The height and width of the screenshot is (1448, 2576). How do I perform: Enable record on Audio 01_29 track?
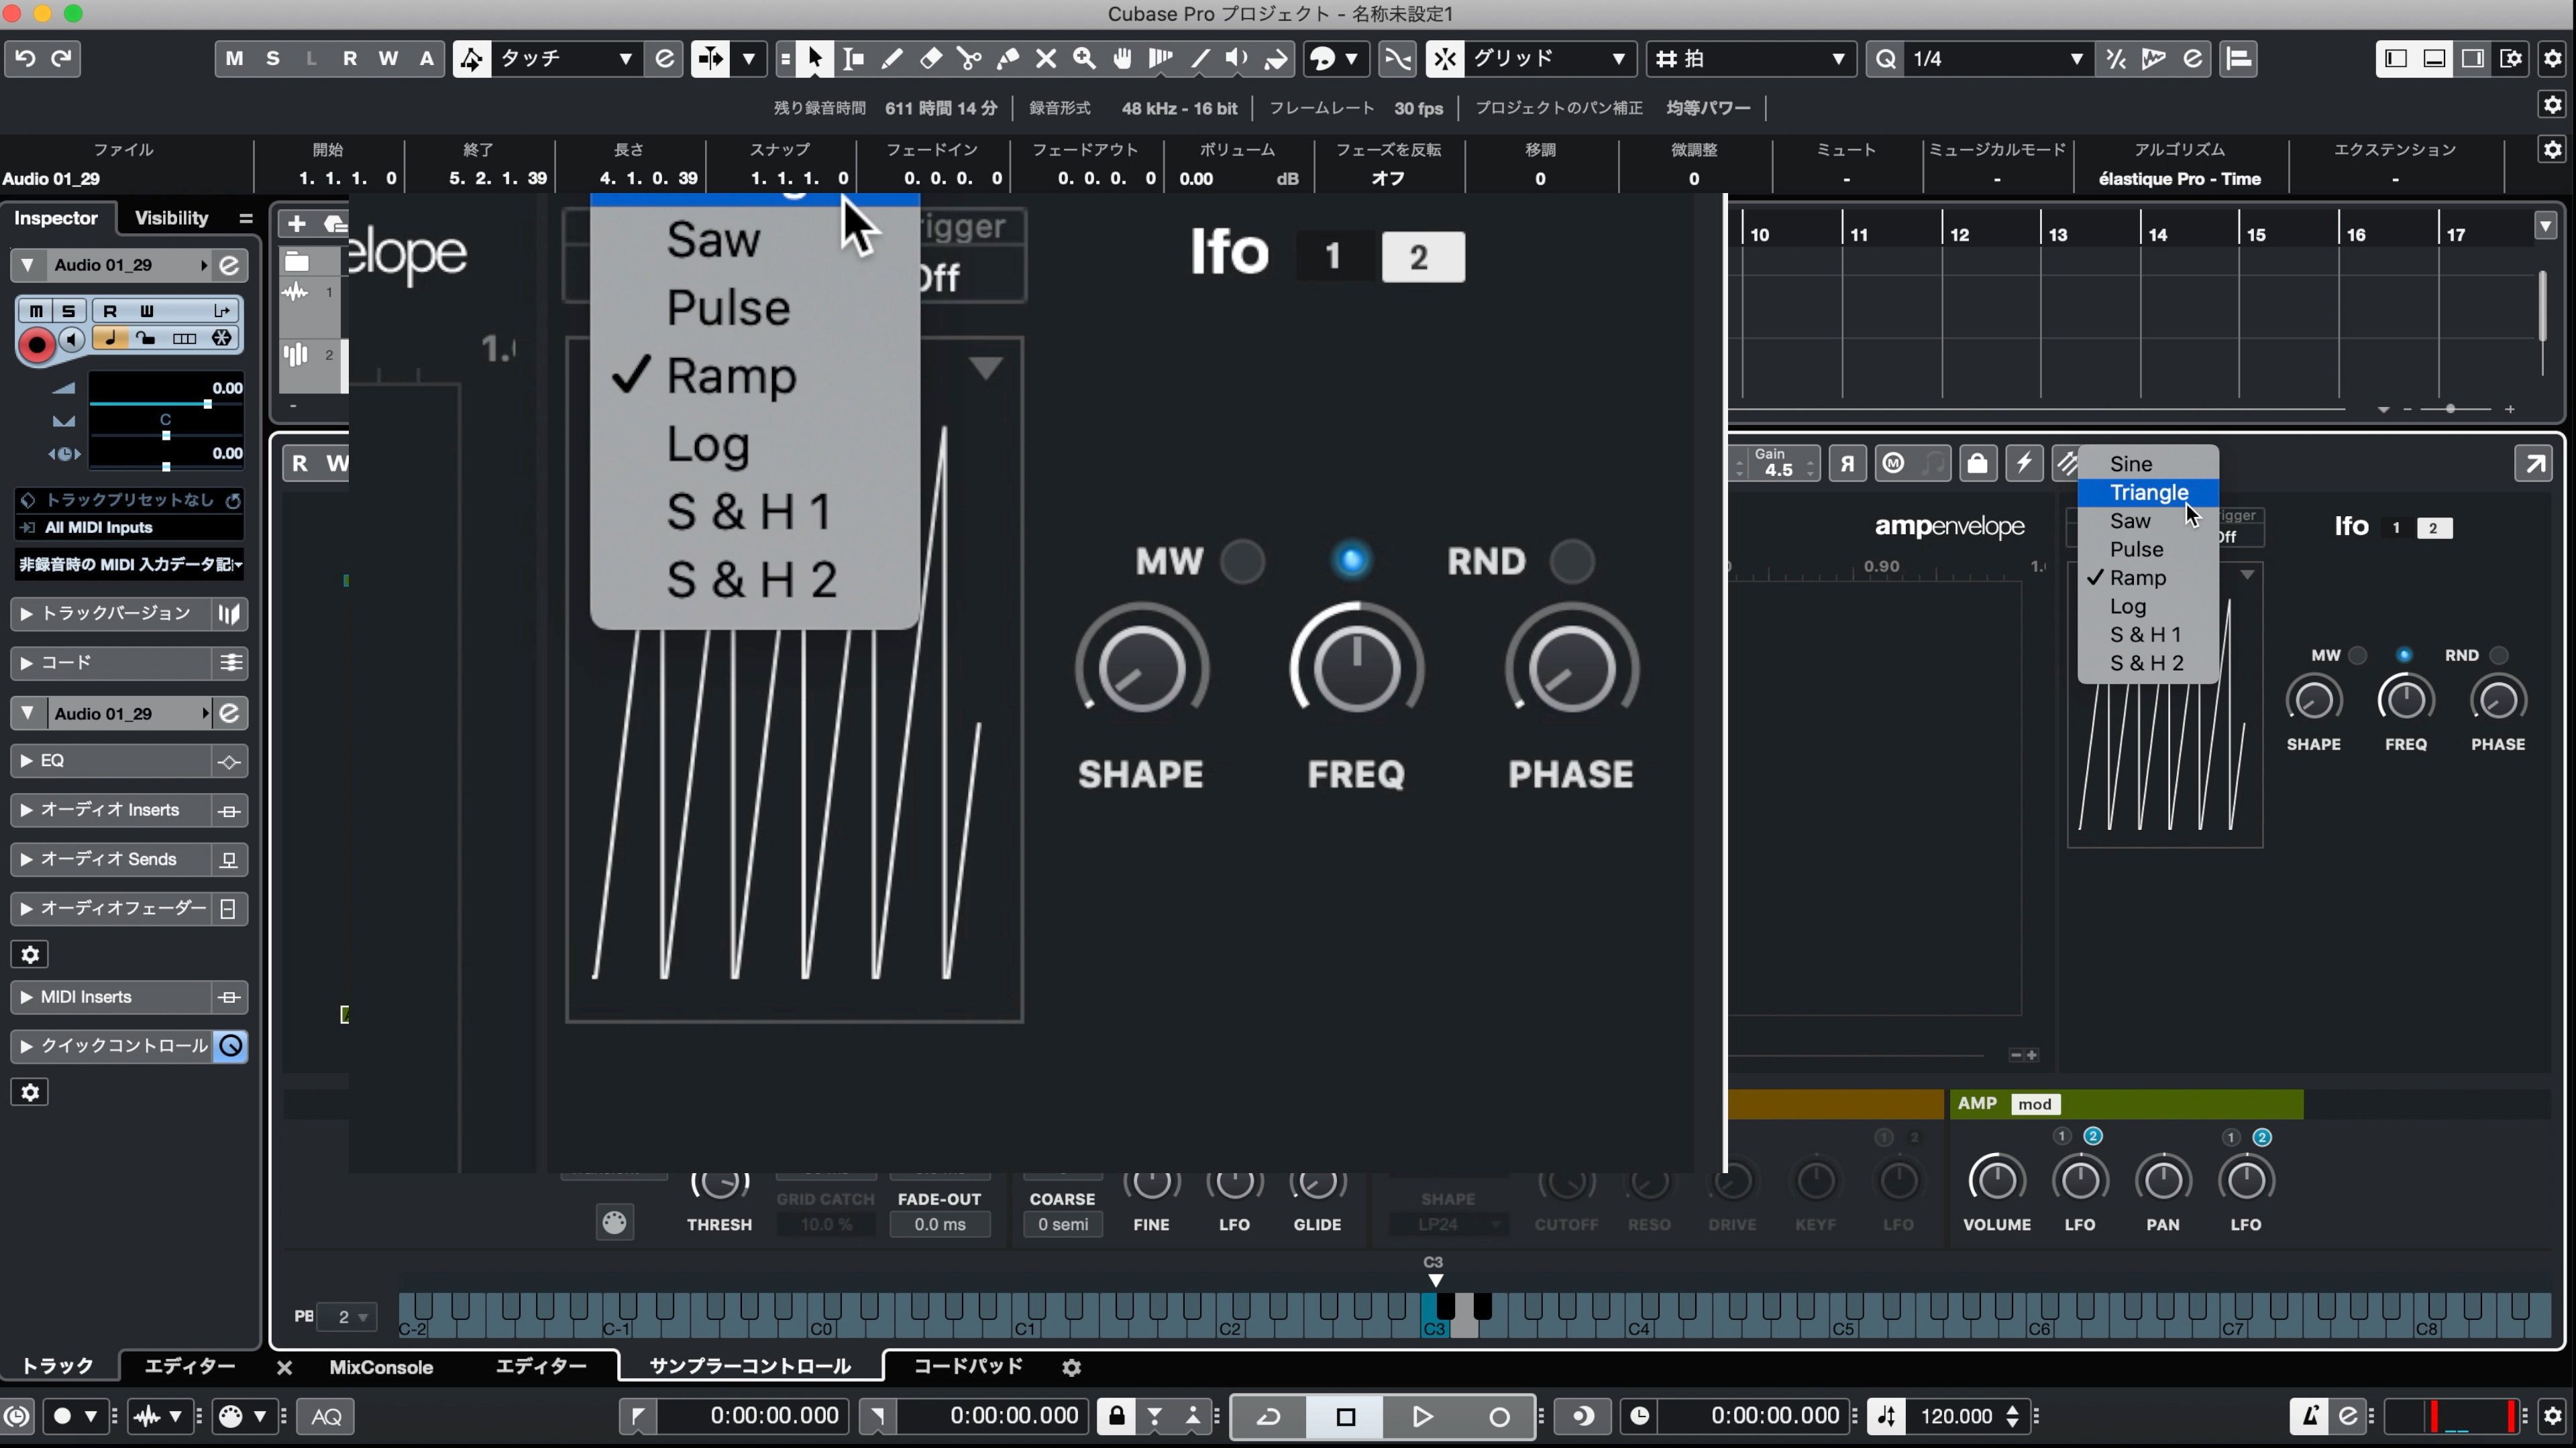click(x=37, y=345)
